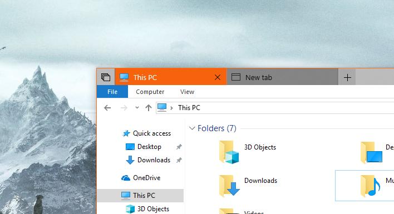This screenshot has width=394, height=214.
Task: Click the This PC monitor icon in tab
Action: click(124, 77)
